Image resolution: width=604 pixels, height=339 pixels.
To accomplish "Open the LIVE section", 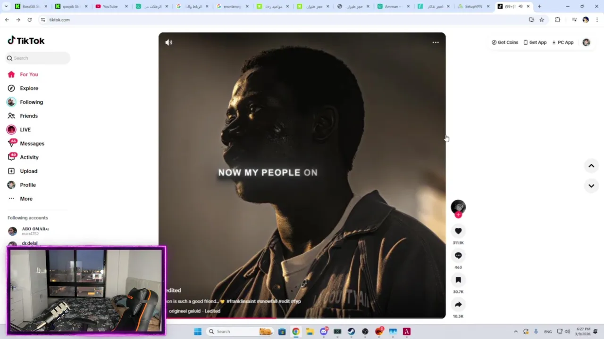I will tap(19, 129).
